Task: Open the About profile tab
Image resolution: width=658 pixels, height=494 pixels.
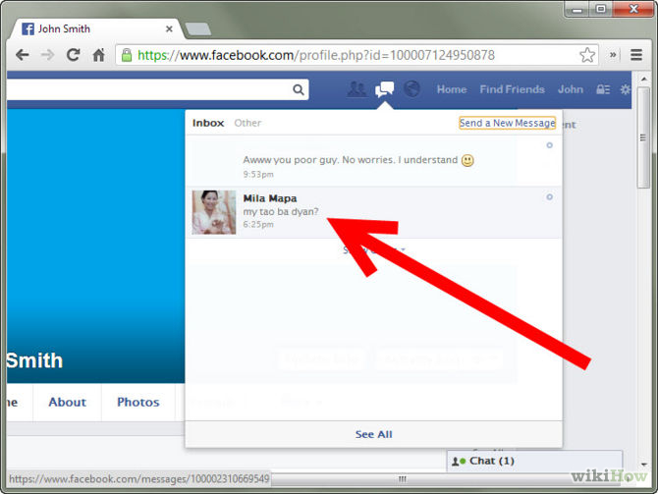Action: 68,402
